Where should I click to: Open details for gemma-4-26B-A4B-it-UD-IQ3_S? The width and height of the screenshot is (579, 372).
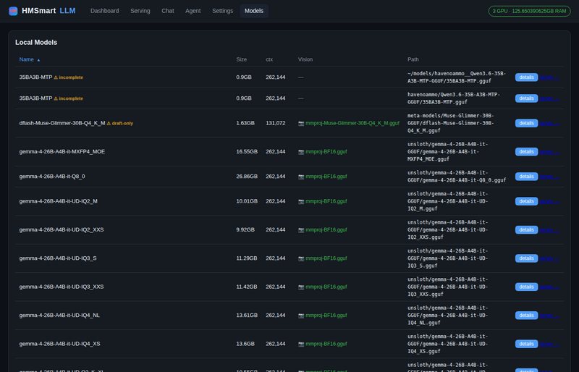click(527, 258)
